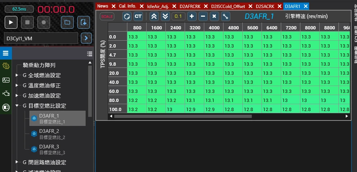Open the engine sidebar icon

[x=6, y=93]
